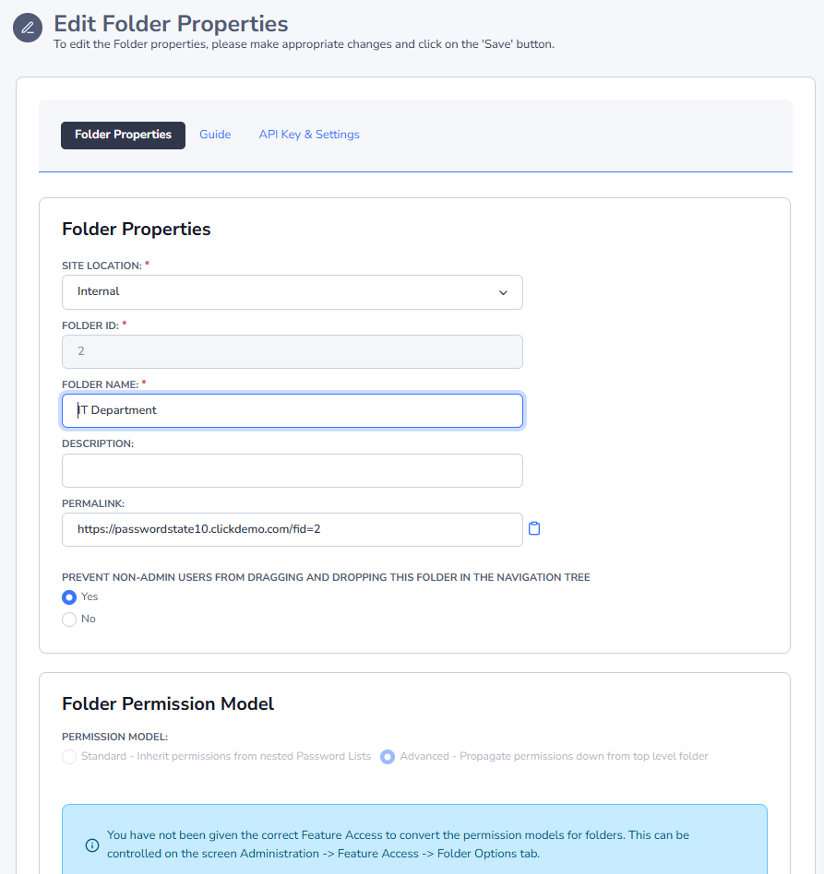
Task: Click the Edit Folder Properties page title
Action: click(x=171, y=24)
